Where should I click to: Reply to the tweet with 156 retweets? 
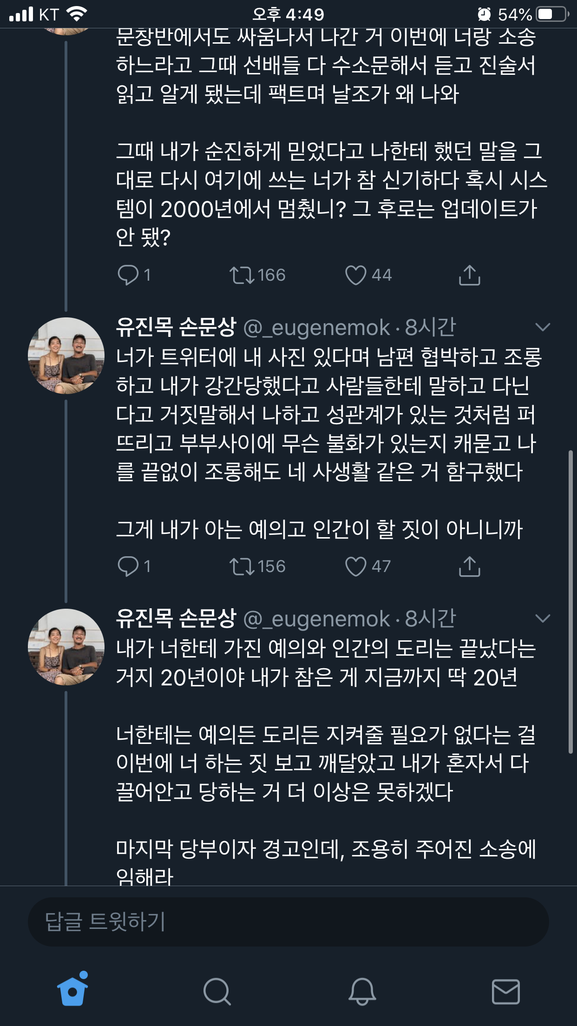click(128, 566)
